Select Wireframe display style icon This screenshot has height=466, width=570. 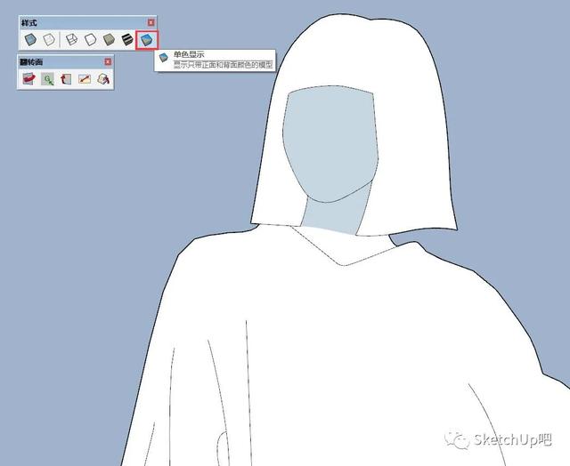[71, 39]
